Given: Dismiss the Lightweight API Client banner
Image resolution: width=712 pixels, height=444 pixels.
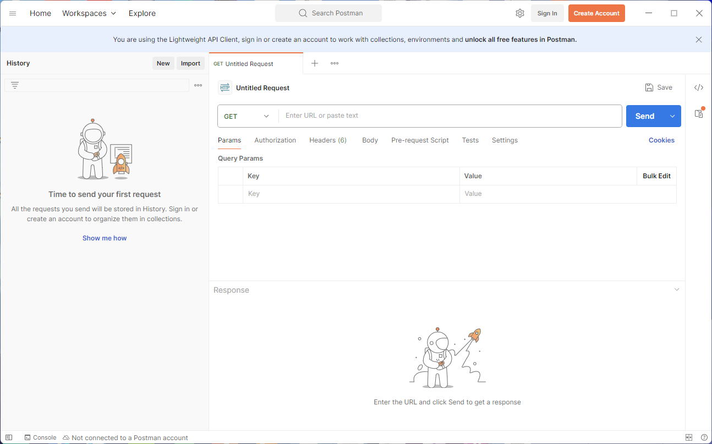Looking at the screenshot, I should [699, 40].
